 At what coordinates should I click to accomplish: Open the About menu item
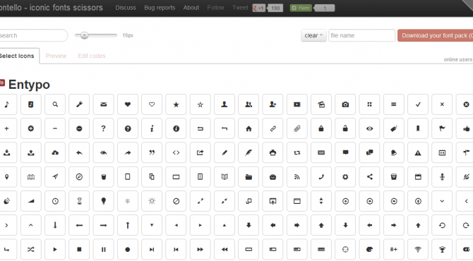pyautogui.click(x=191, y=8)
